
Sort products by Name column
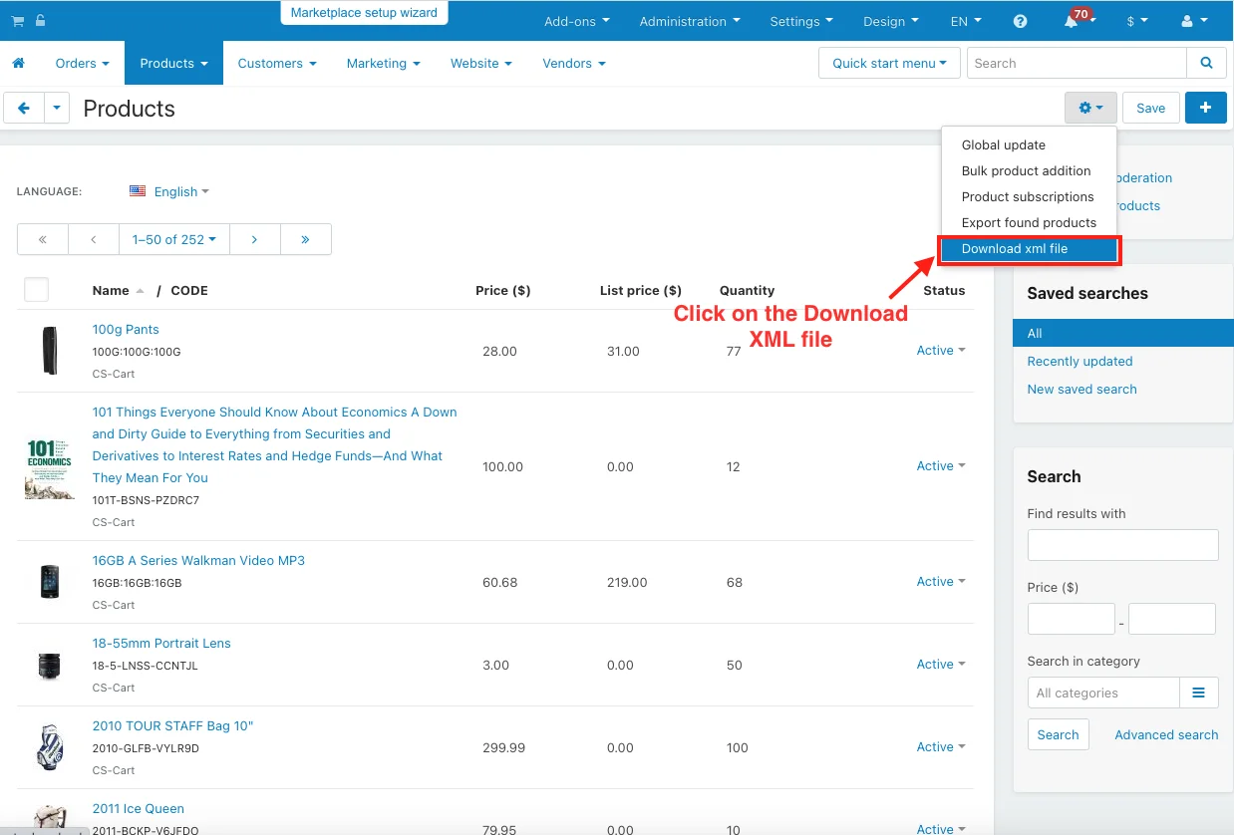point(118,290)
